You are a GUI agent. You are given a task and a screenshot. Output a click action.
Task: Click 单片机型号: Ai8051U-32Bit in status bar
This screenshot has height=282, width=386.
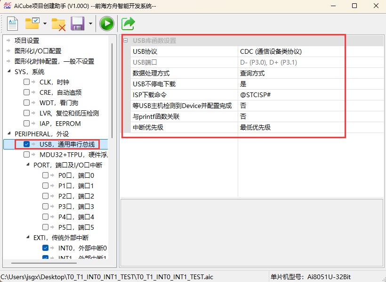pos(311,277)
